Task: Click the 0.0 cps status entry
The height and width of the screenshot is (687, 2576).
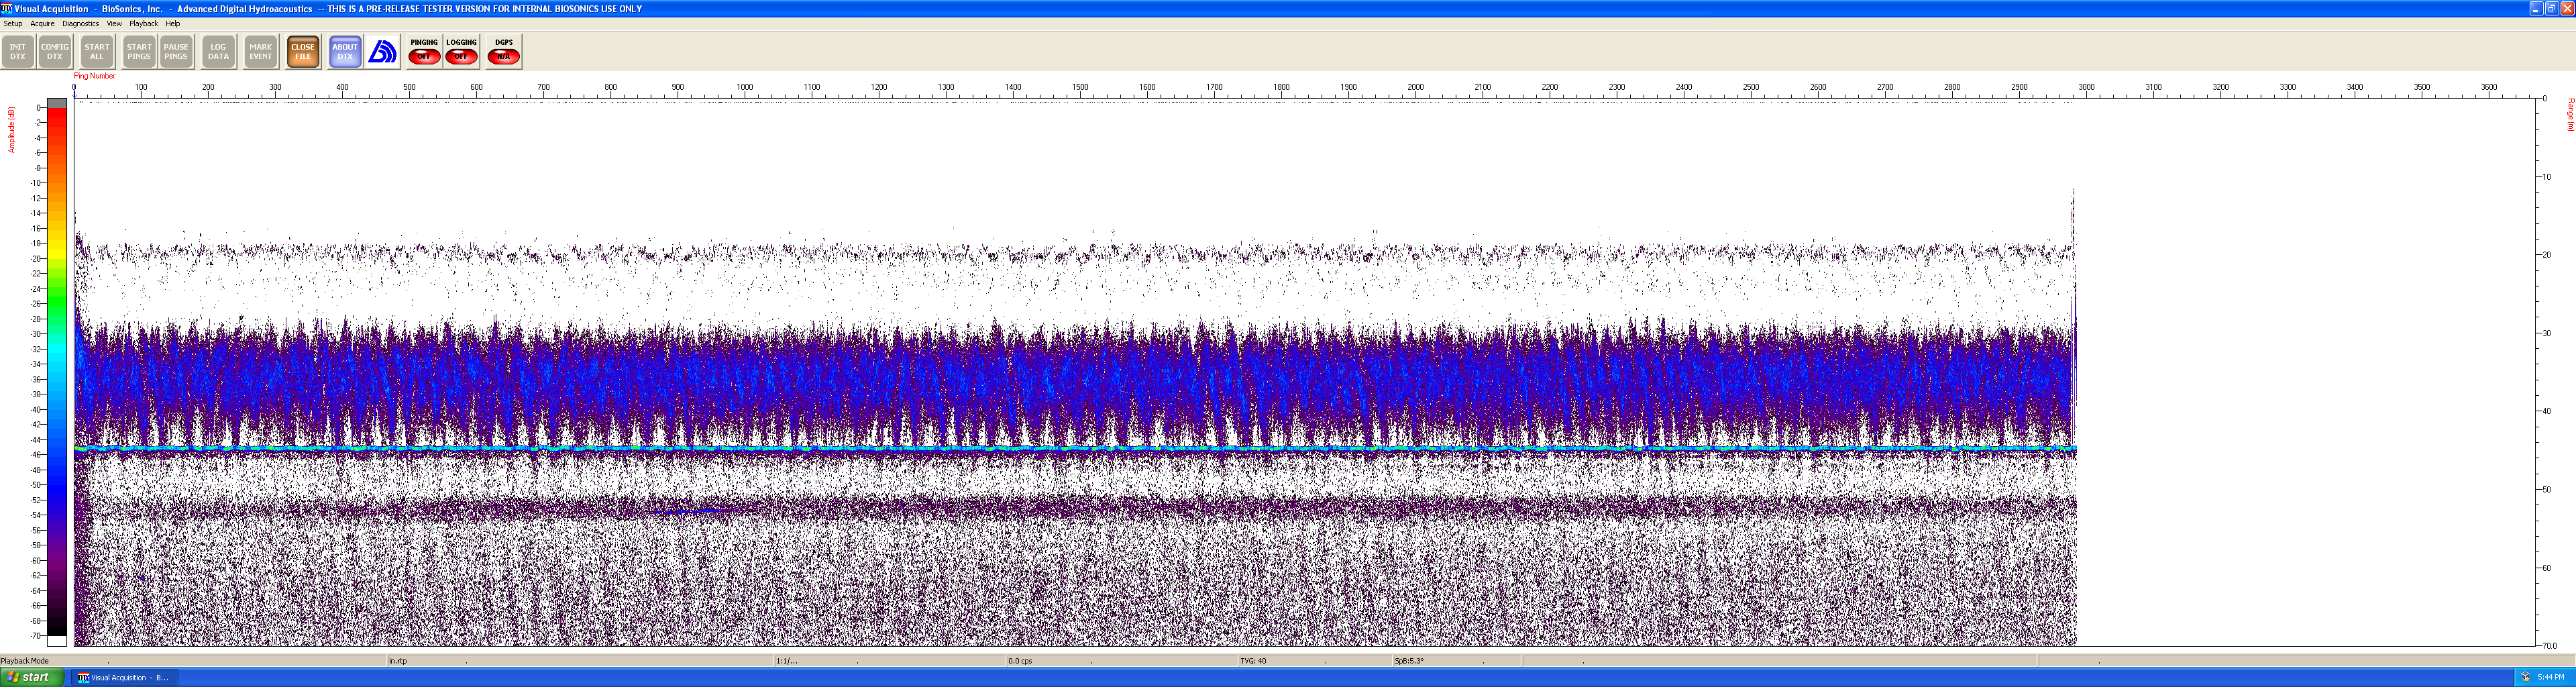Action: (1020, 661)
